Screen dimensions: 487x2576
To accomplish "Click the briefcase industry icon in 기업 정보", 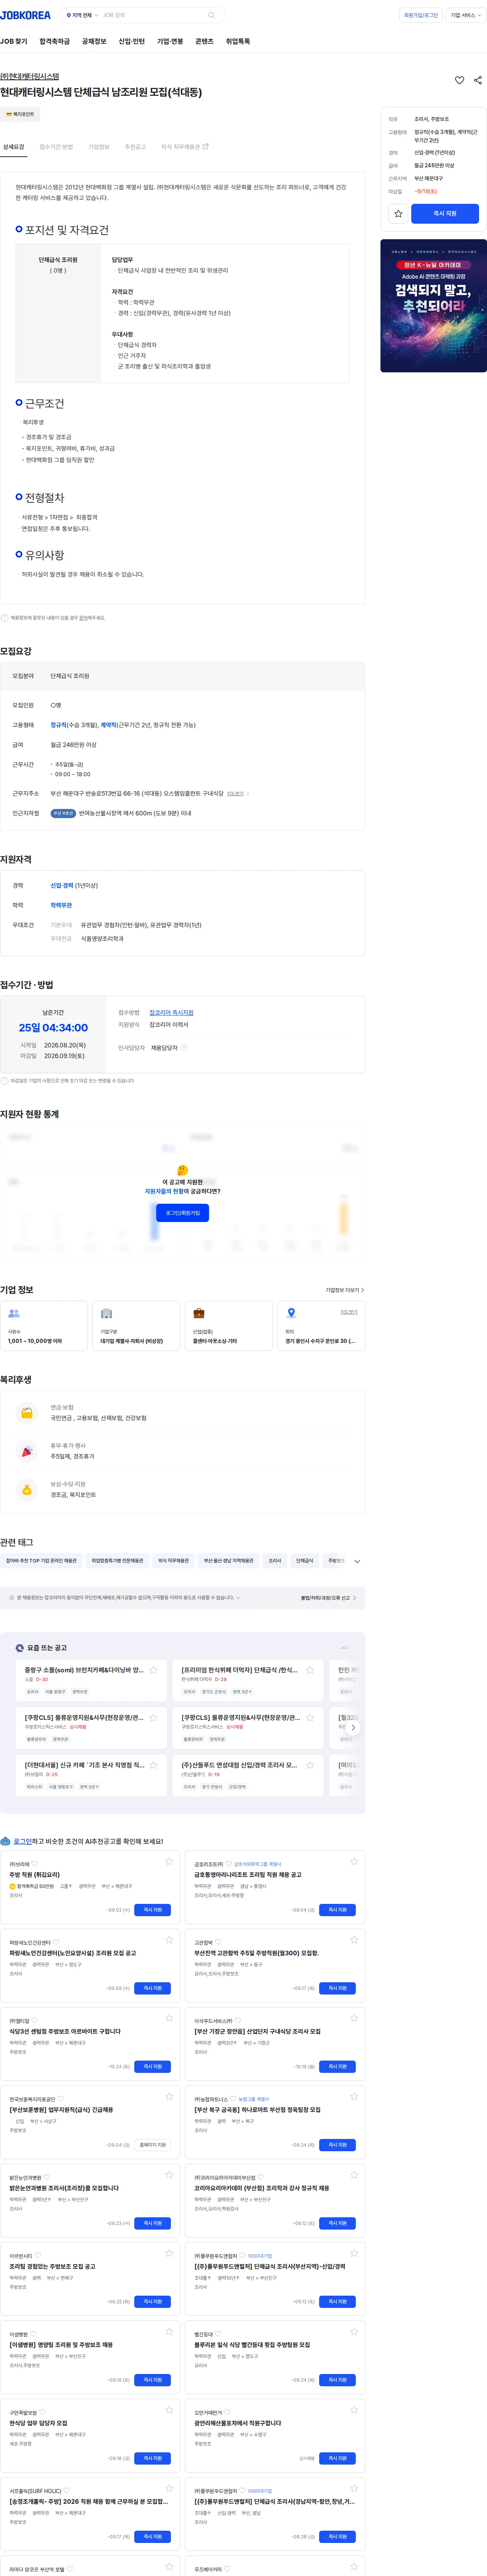I will click(x=199, y=1313).
